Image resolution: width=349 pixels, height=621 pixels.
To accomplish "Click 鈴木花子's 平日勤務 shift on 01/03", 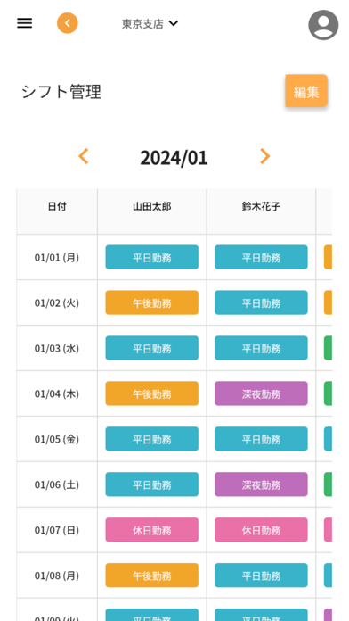I will coord(261,348).
